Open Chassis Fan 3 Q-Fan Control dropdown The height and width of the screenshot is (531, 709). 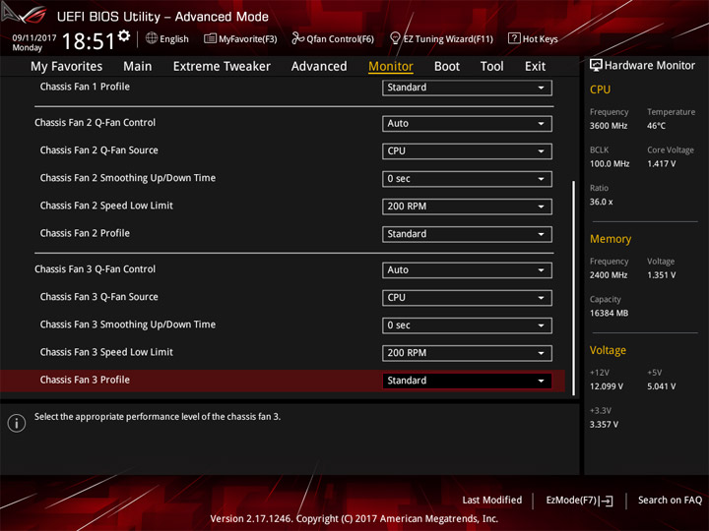[x=467, y=270]
